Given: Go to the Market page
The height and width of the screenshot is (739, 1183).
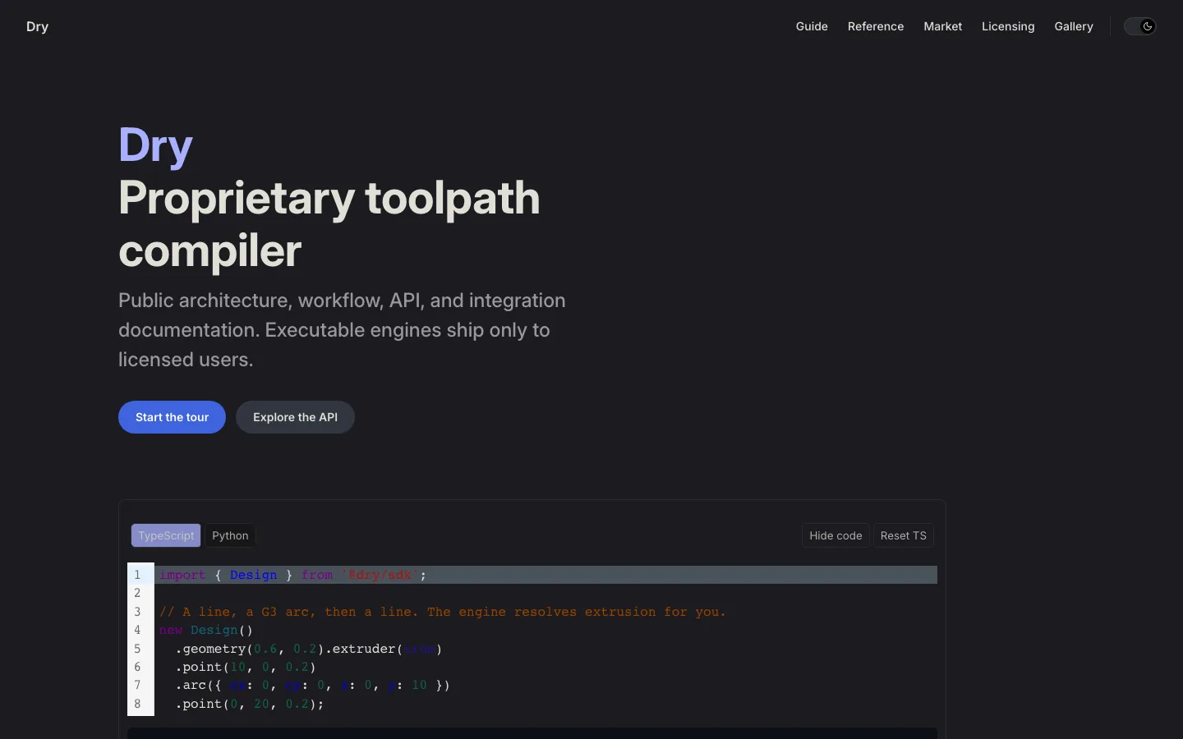Looking at the screenshot, I should (x=942, y=26).
